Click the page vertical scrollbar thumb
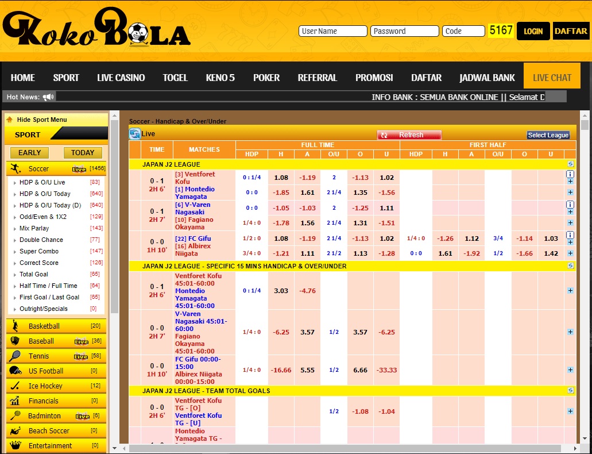 585,125
